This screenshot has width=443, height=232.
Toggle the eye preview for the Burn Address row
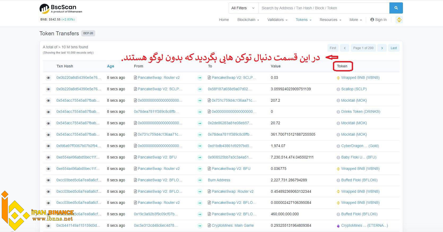click(48, 180)
